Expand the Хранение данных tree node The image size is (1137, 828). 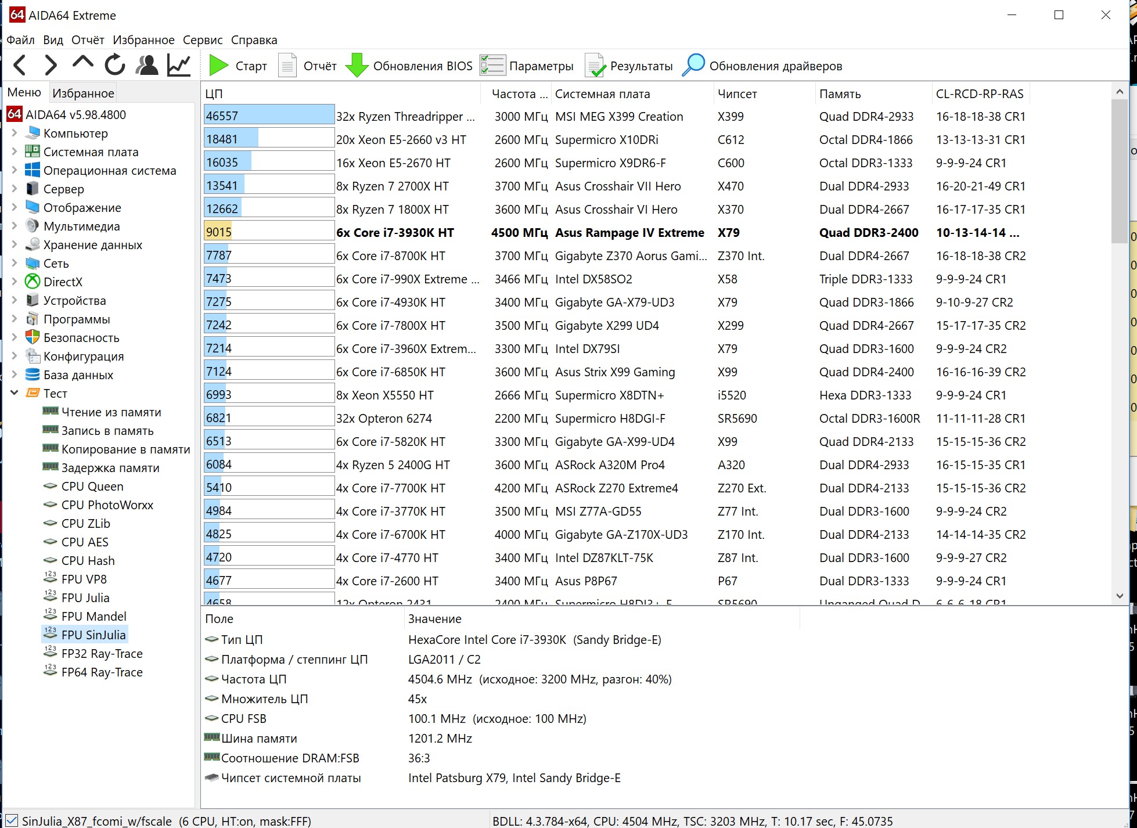coord(15,244)
